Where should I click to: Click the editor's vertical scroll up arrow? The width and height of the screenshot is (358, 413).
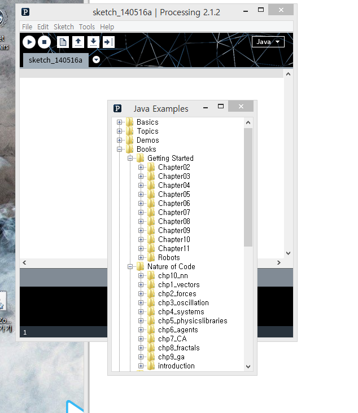point(288,74)
